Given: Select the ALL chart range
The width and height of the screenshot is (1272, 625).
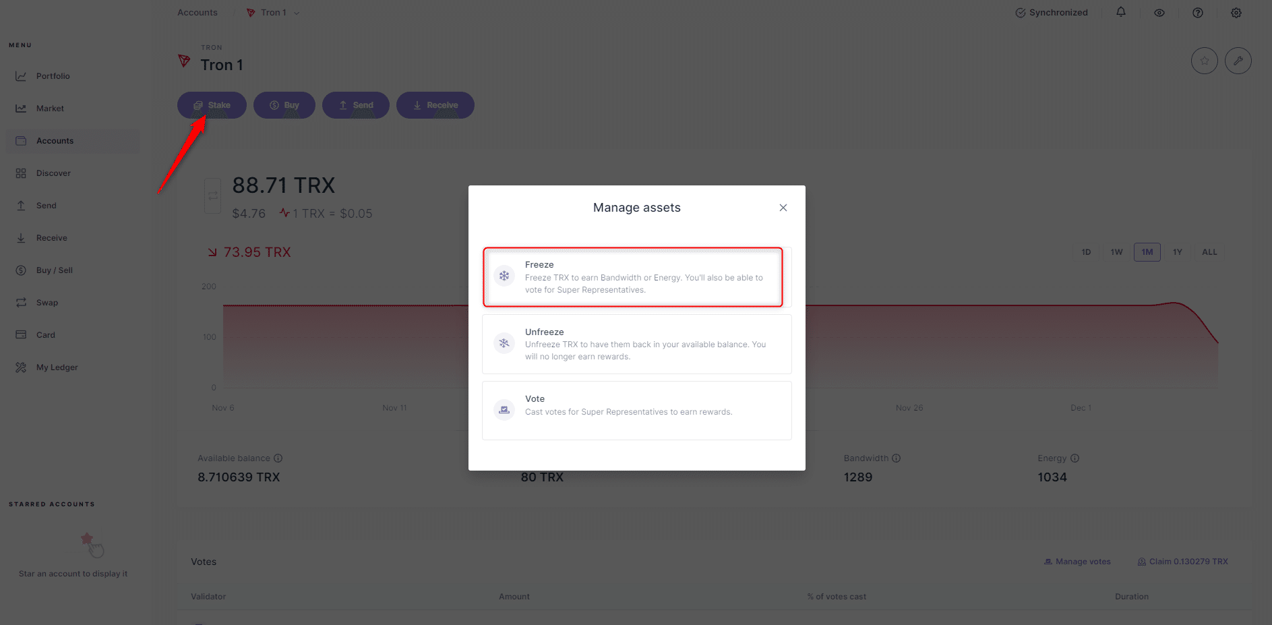Looking at the screenshot, I should tap(1209, 252).
